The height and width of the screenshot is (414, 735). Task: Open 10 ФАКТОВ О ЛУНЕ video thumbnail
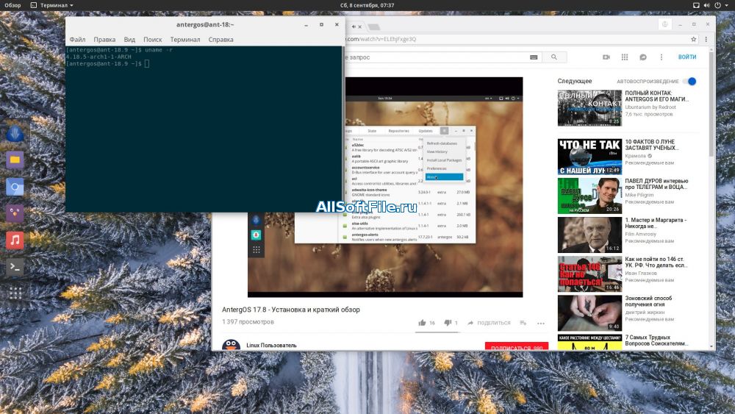(x=589, y=157)
